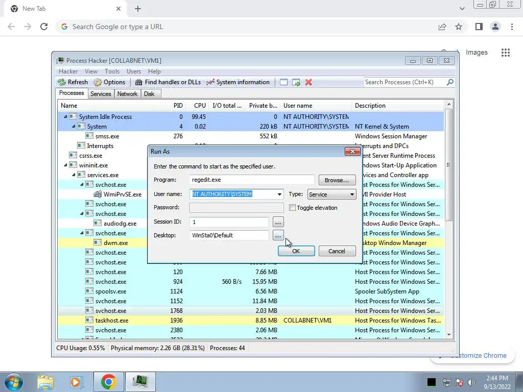523x392 pixels.
Task: Click the process list scroll-down arrow
Action: point(448,335)
